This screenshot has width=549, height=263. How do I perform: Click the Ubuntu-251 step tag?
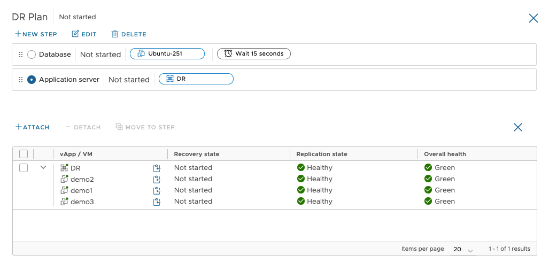coord(167,53)
